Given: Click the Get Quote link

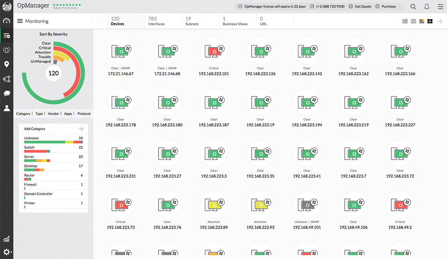Looking at the screenshot, I should click(x=360, y=6).
